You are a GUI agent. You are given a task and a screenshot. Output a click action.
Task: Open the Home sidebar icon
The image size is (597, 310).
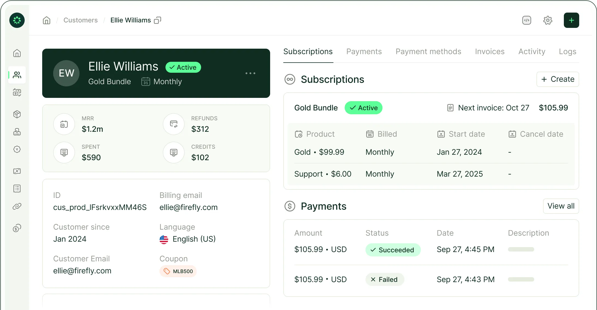coord(17,53)
